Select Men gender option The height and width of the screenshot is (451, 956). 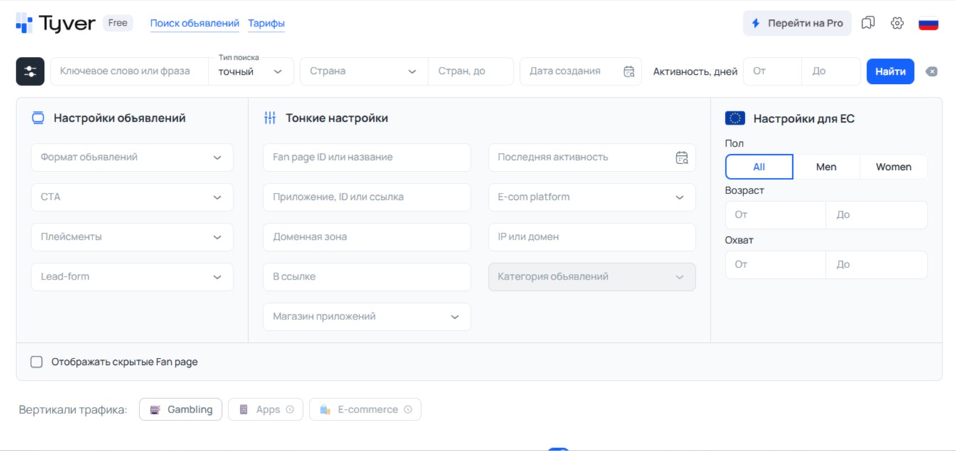pyautogui.click(x=826, y=166)
